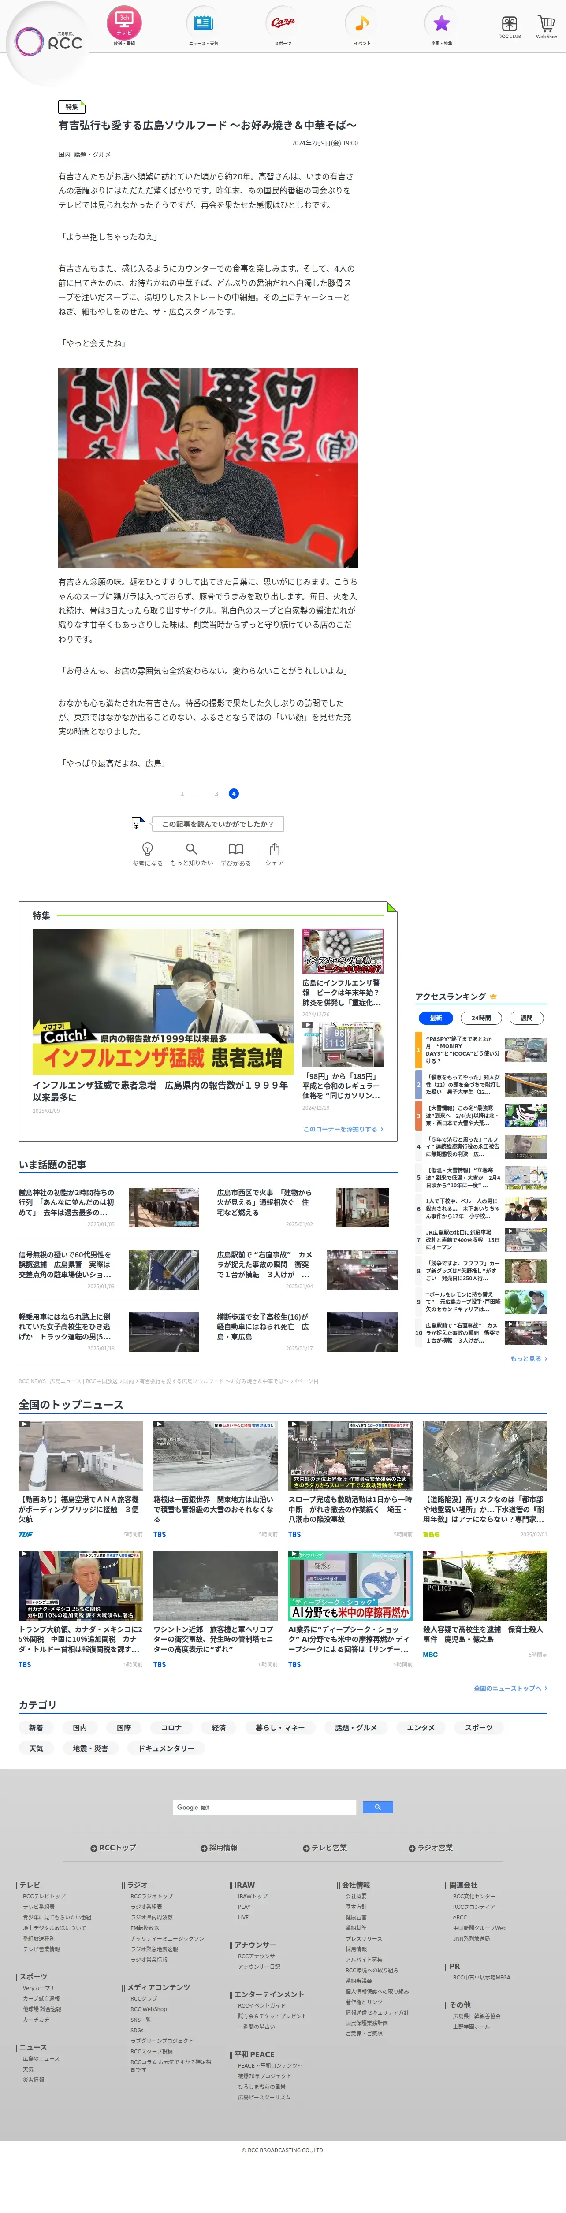This screenshot has height=2213, width=566.
Task: Click the Google search magnifier button
Action: coord(377,1808)
